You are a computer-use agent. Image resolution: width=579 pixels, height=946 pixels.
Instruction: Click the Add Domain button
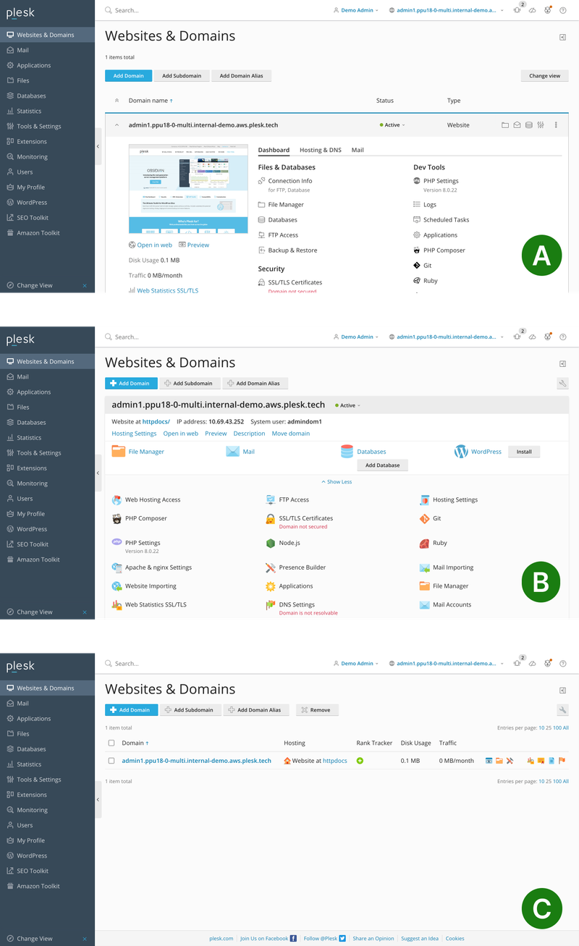click(128, 75)
